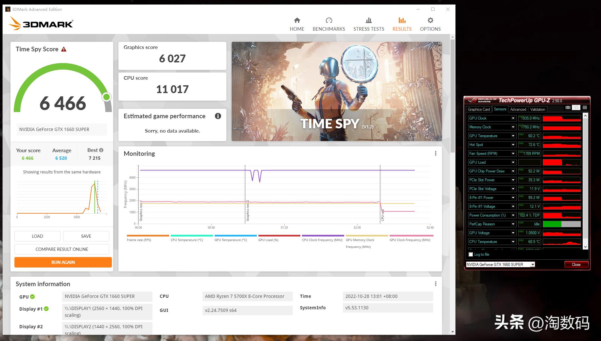Open the Monitoring panel three-dot menu
This screenshot has height=341, width=601.
pos(435,153)
